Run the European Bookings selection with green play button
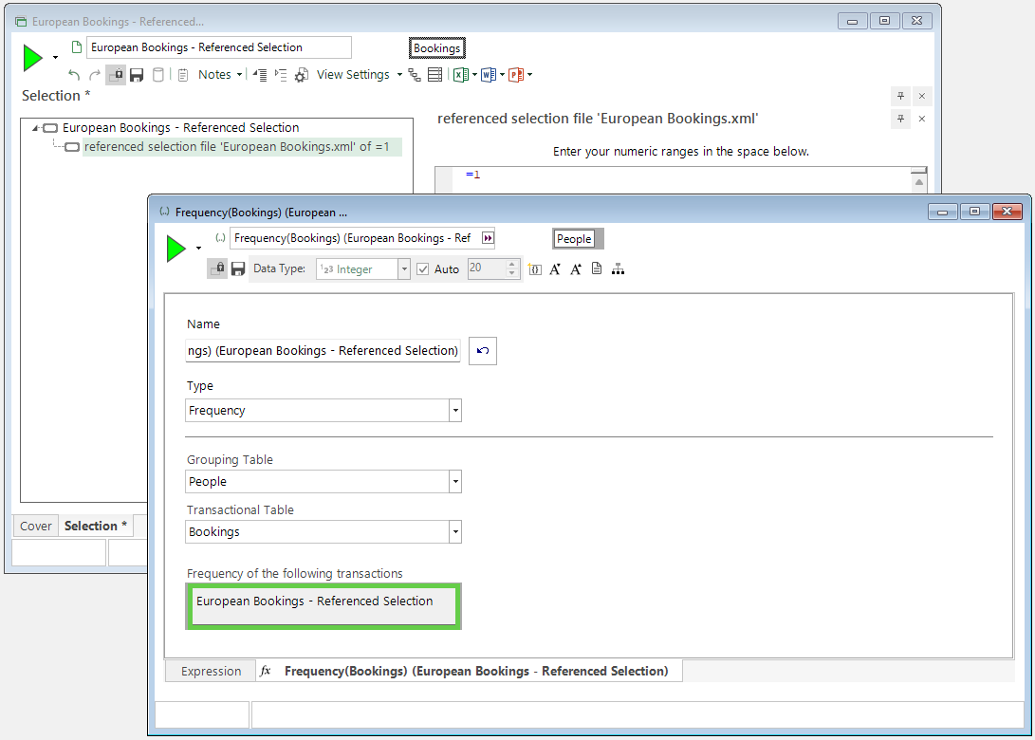The height and width of the screenshot is (740, 1035). [33, 58]
